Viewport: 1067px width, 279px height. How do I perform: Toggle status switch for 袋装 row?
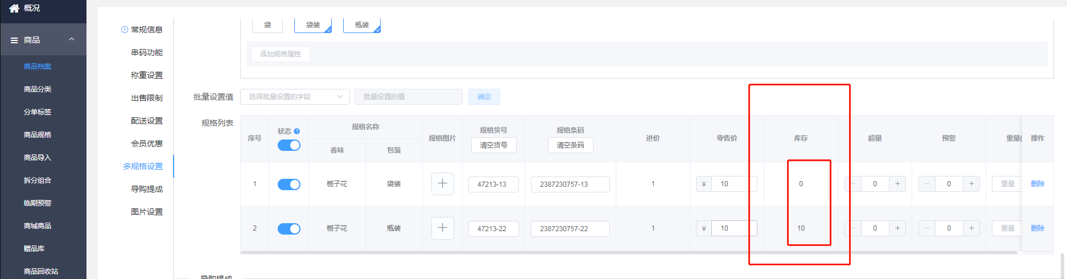(289, 184)
